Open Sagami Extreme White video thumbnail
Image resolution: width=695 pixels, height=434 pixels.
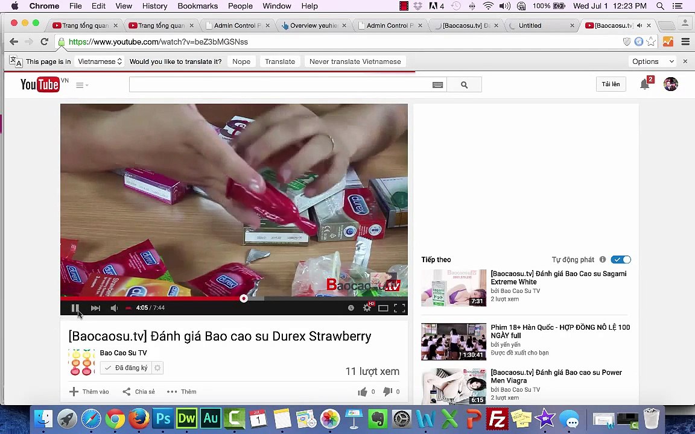pyautogui.click(x=454, y=288)
